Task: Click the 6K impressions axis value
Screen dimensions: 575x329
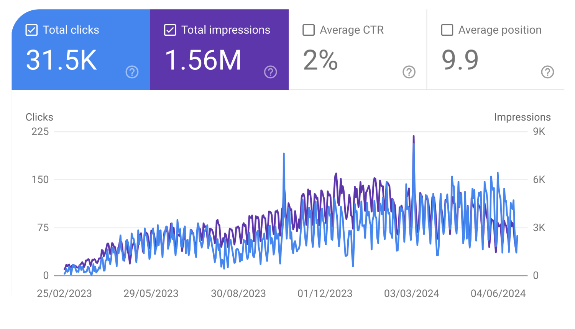Action: pos(539,180)
